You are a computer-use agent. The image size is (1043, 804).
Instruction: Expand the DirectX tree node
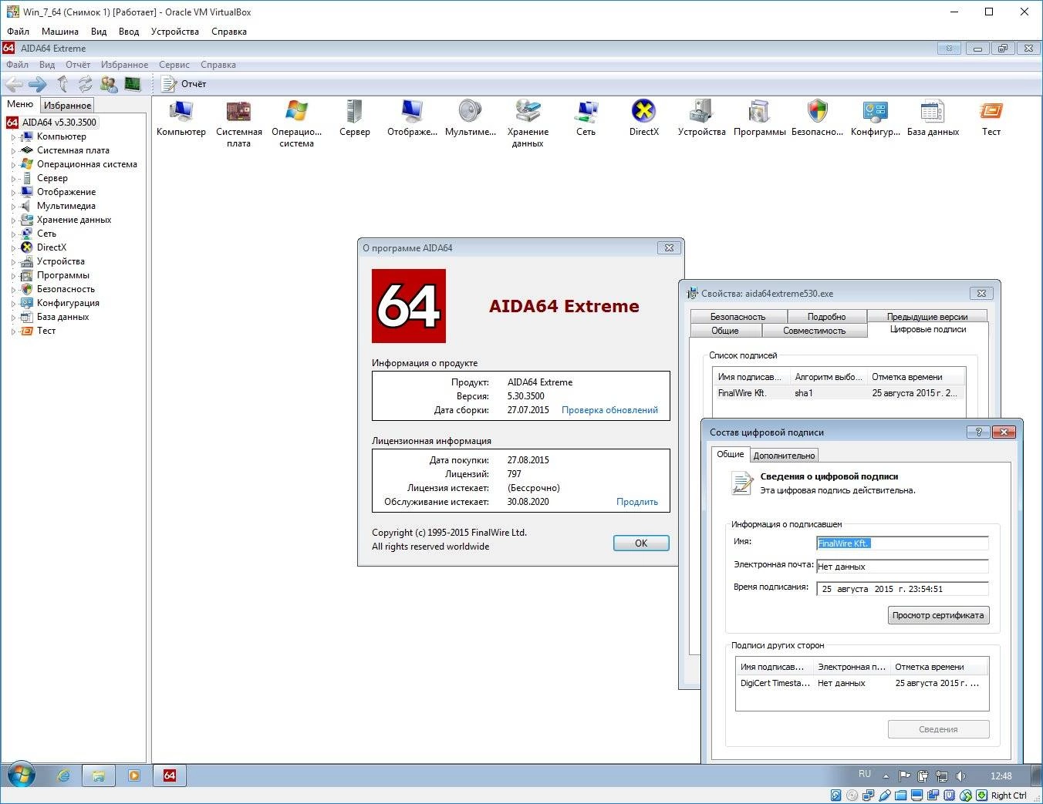pyautogui.click(x=13, y=247)
